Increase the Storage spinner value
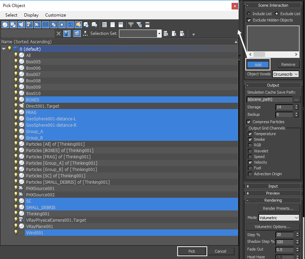This screenshot has width=305, height=259. point(297,106)
